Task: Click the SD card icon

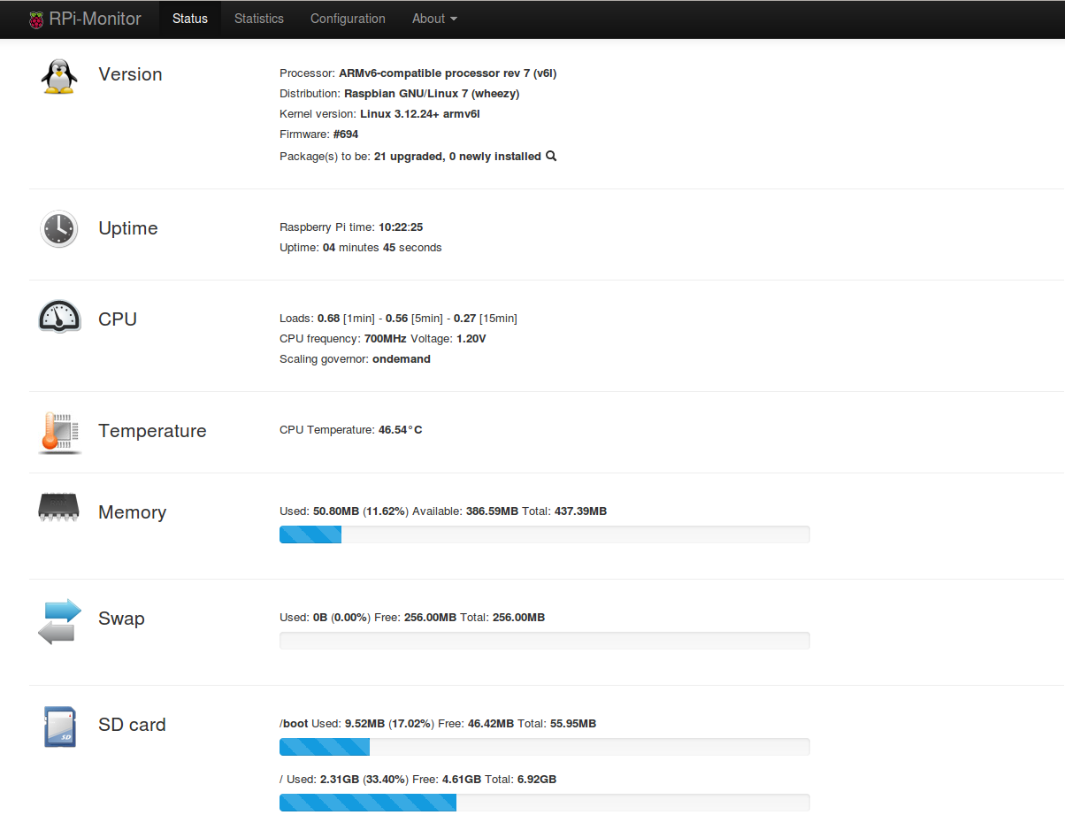Action: 59,727
